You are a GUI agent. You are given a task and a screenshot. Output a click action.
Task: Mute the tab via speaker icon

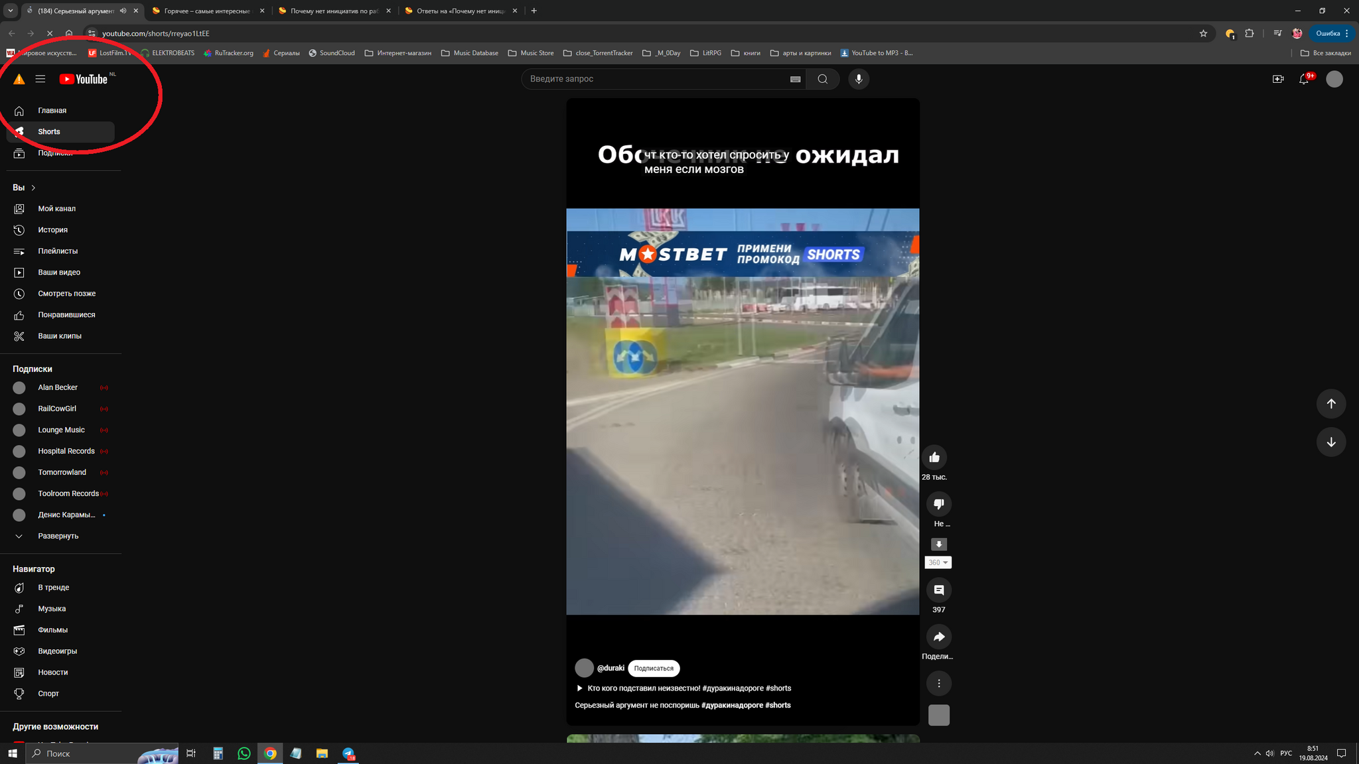(x=123, y=11)
